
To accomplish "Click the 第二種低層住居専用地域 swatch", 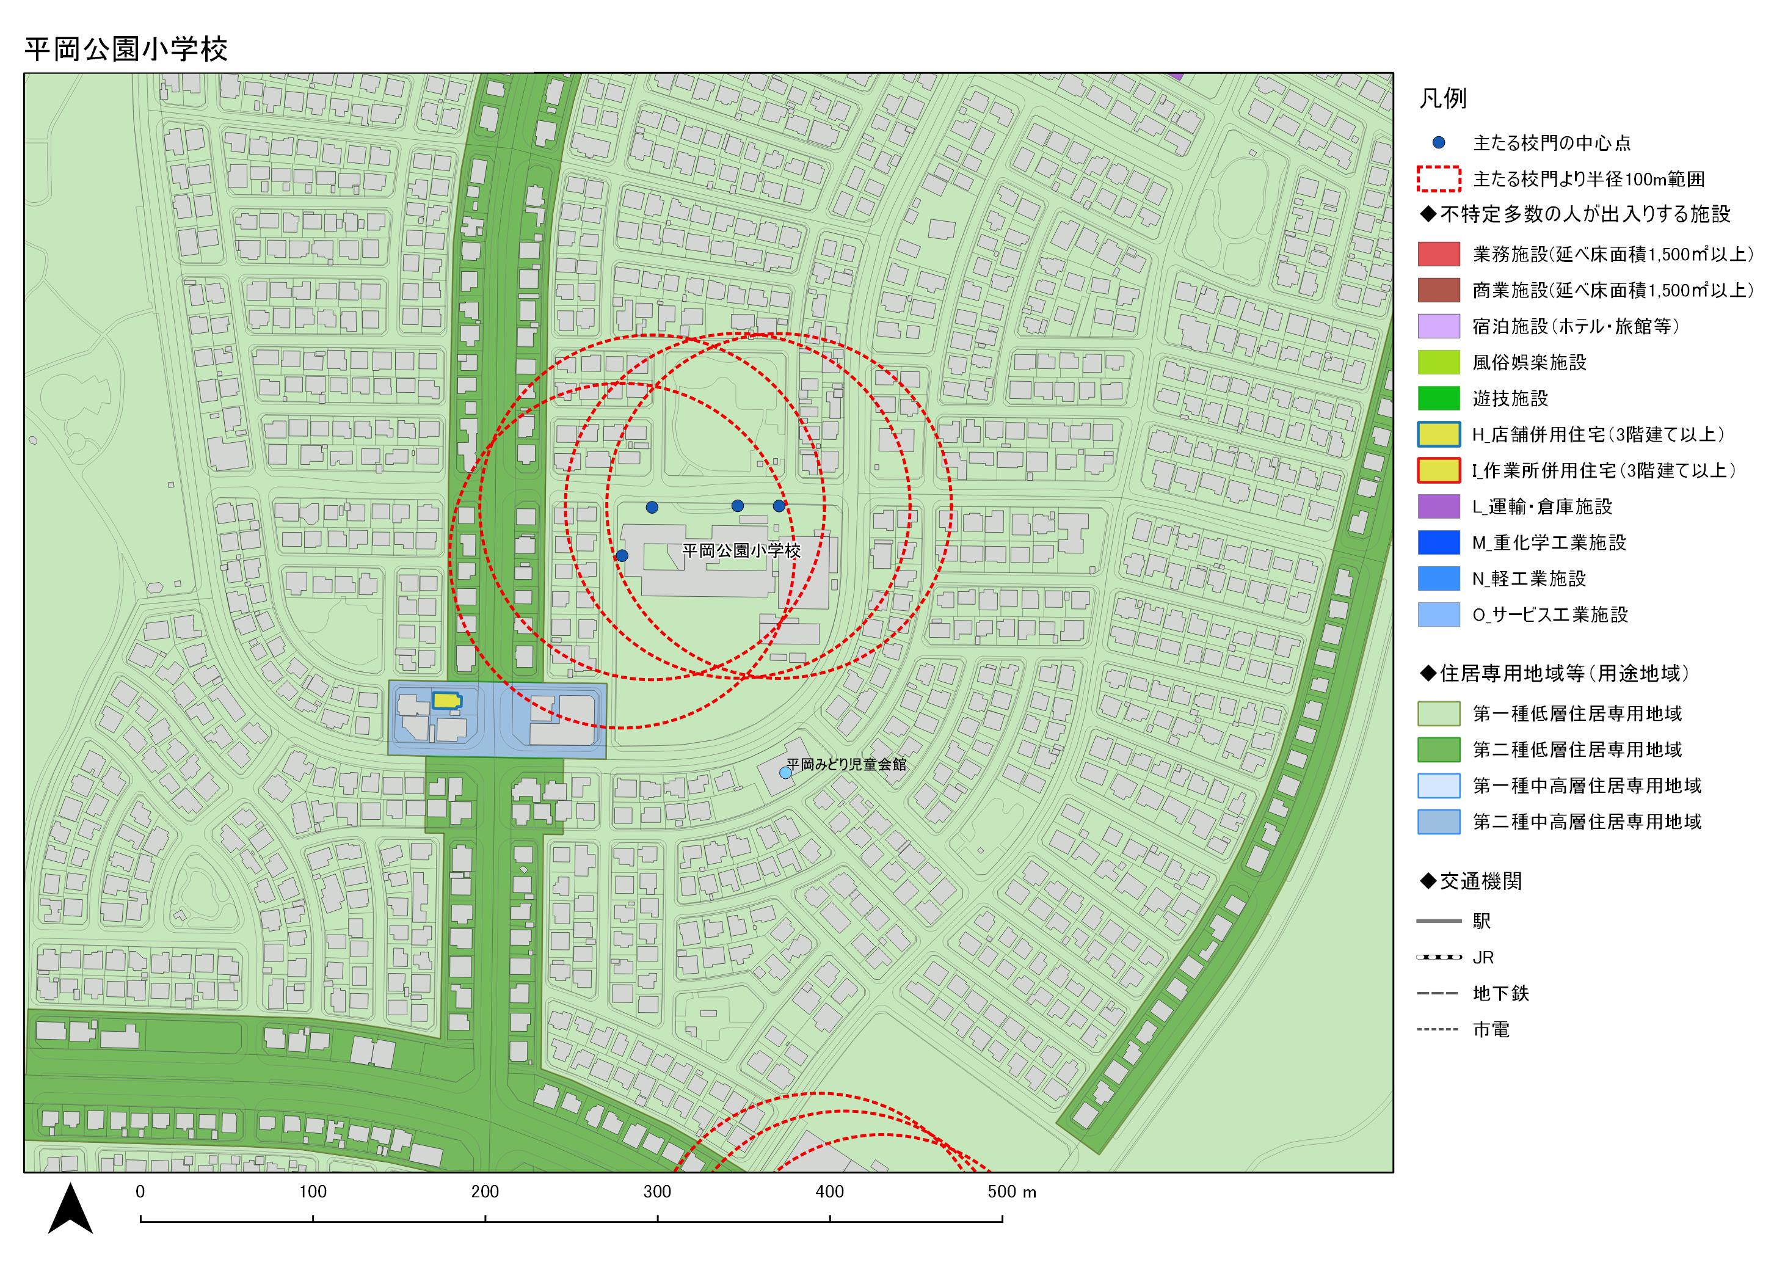I will click(1439, 750).
